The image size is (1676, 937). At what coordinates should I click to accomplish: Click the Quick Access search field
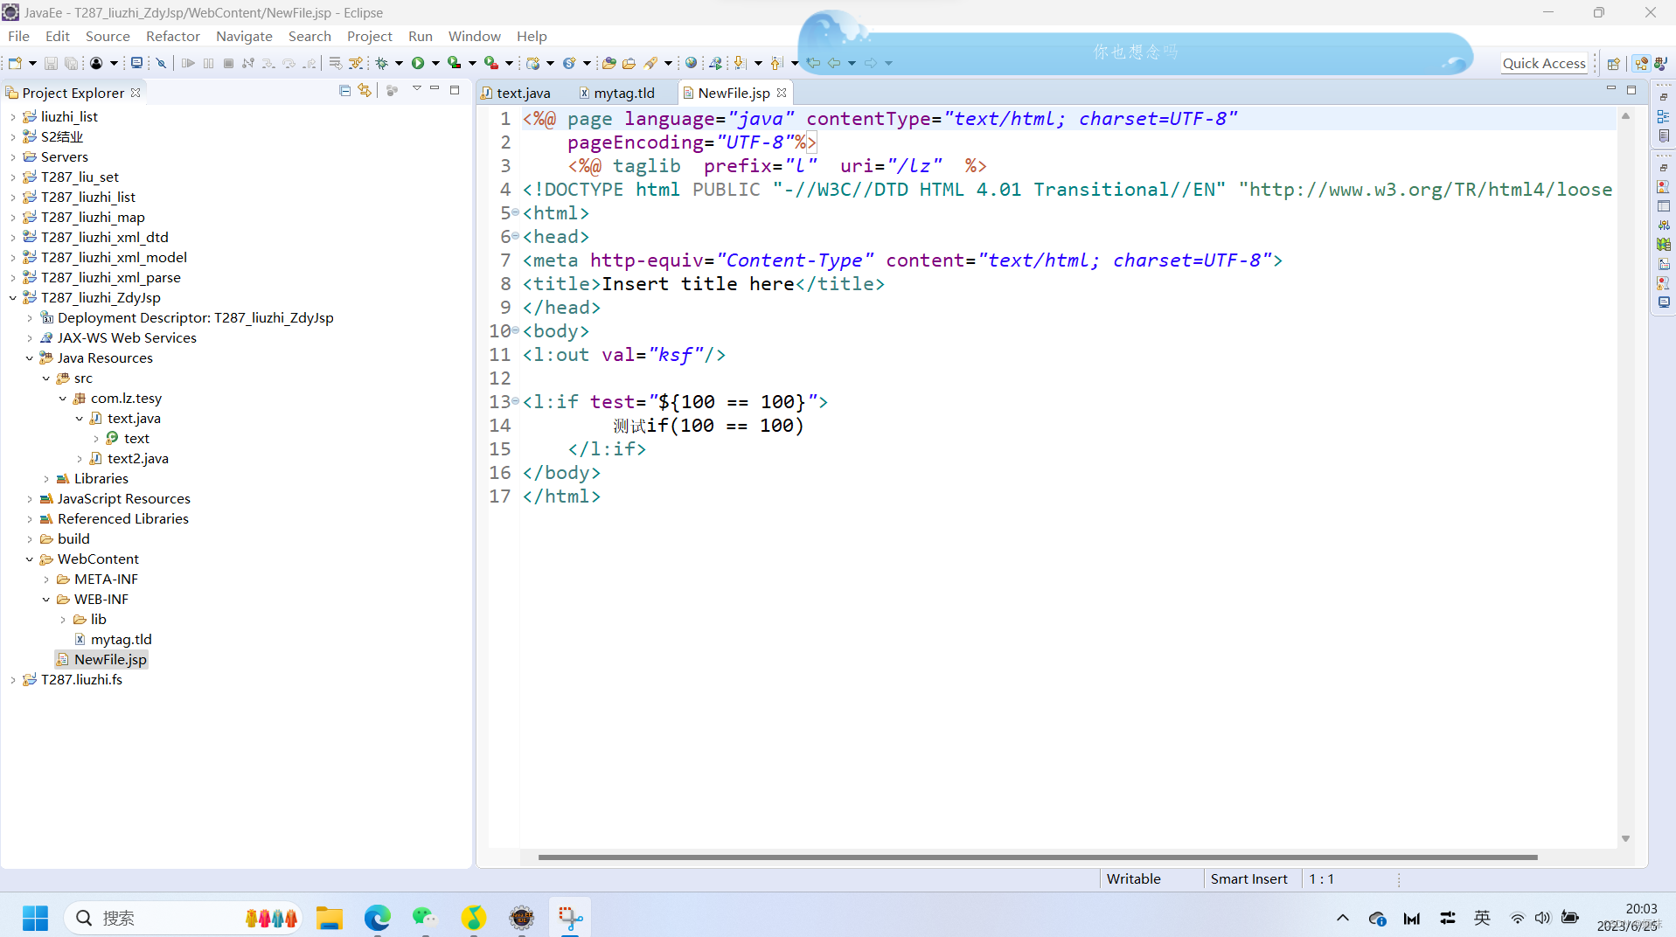pos(1544,63)
